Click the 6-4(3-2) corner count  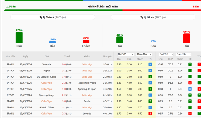point(107,95)
